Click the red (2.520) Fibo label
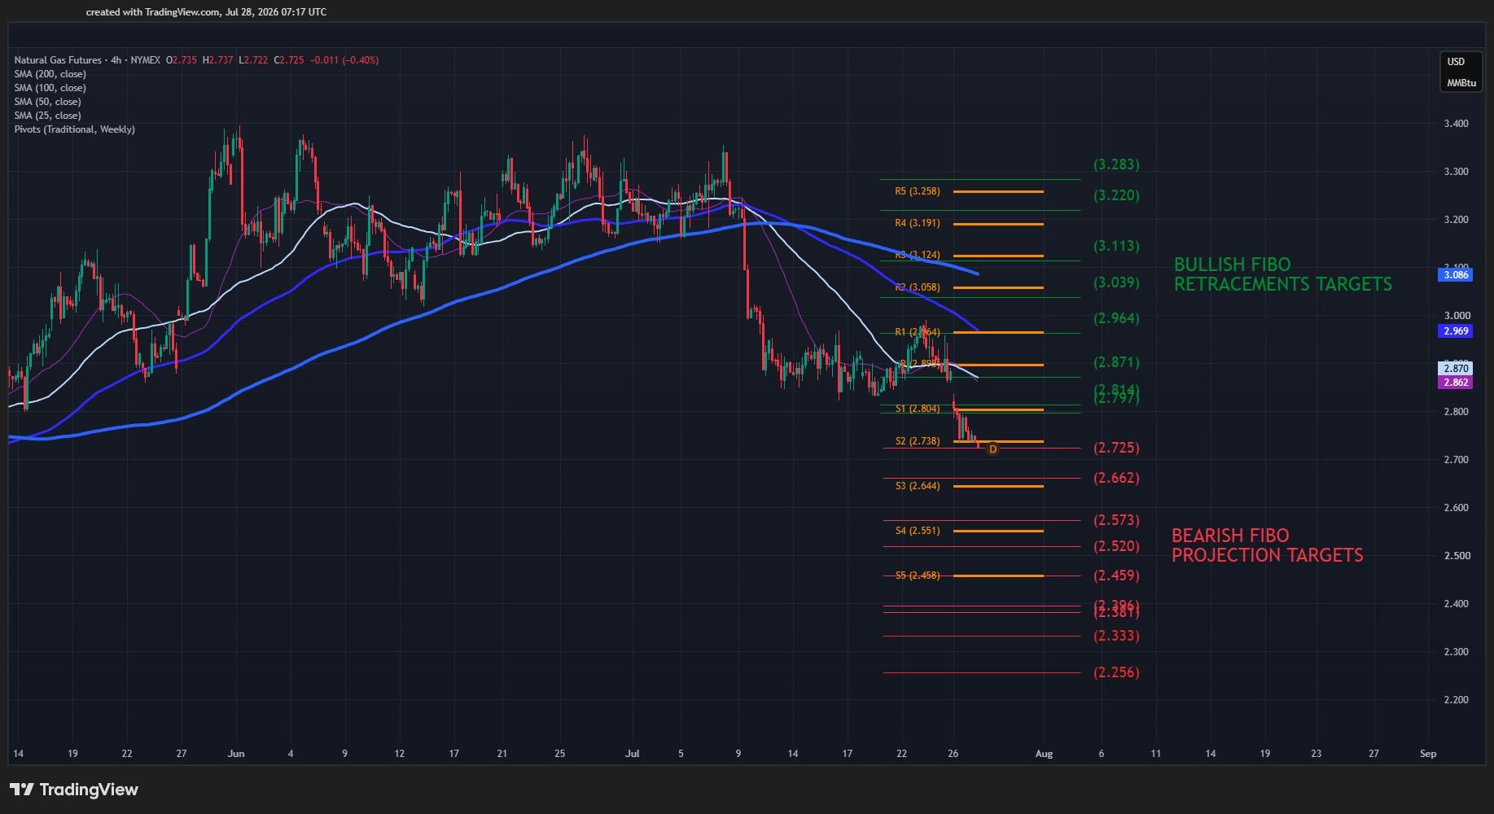This screenshot has width=1494, height=814. (x=1116, y=546)
